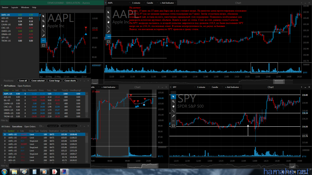Open the Yandex browser from the taskbar
Screen dimensions: 312x175
(x=54, y=172)
